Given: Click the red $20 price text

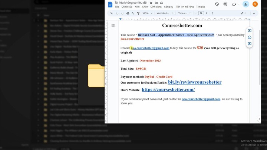Looking at the screenshot, I should (x=200, y=48).
